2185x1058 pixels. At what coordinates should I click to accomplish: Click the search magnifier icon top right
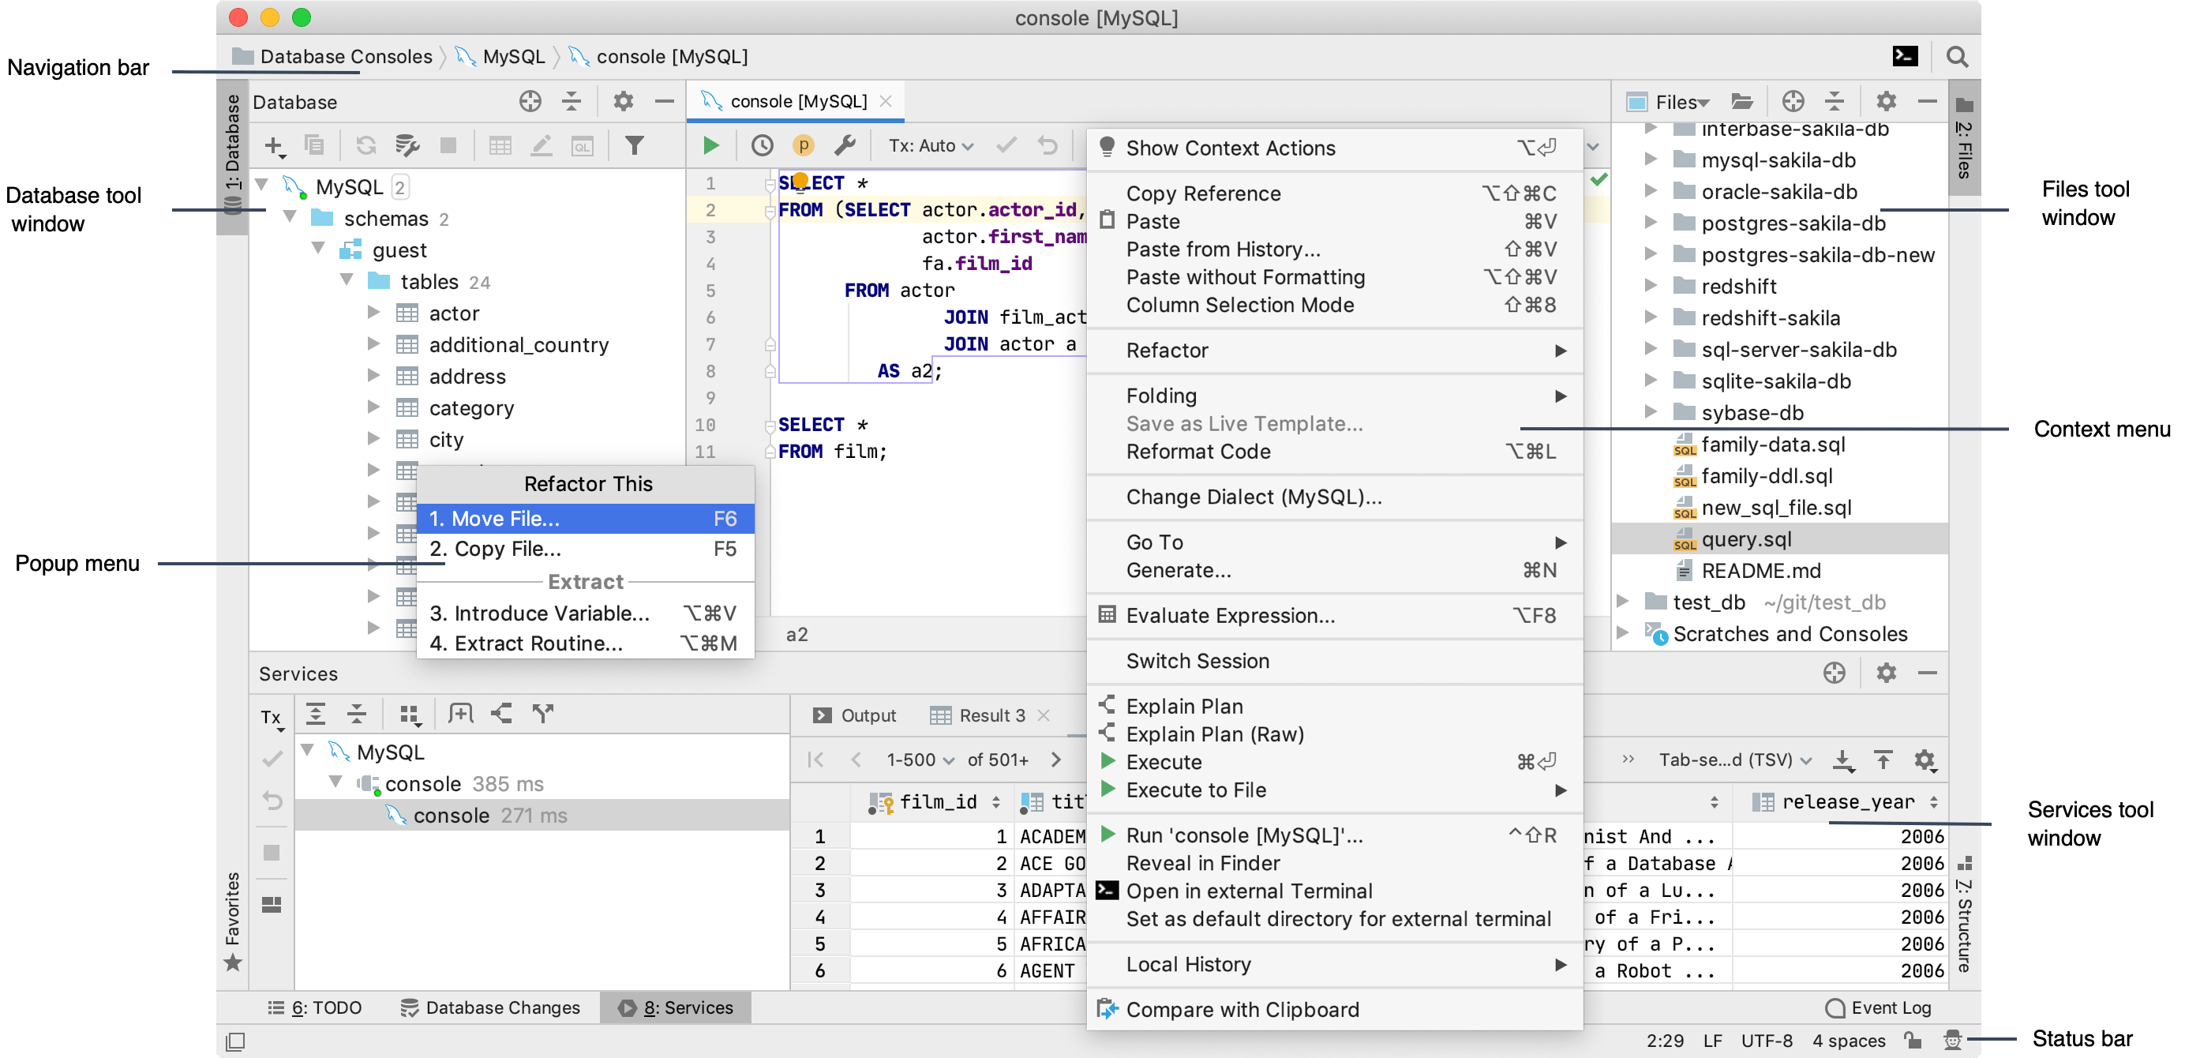pos(1957,56)
